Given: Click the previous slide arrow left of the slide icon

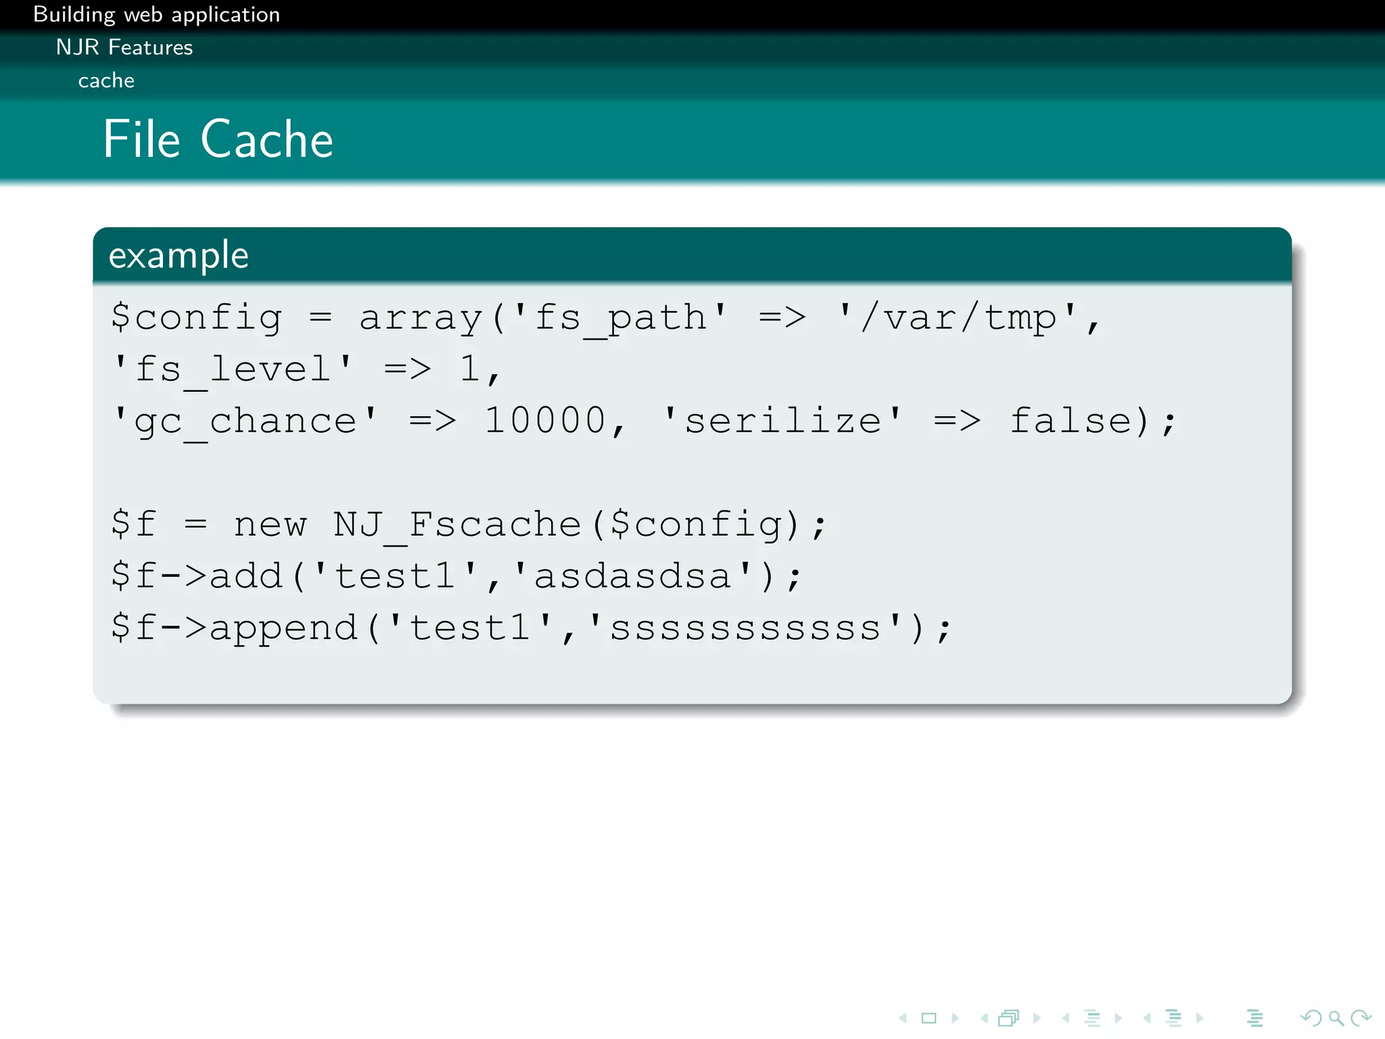Looking at the screenshot, I should click(903, 1018).
